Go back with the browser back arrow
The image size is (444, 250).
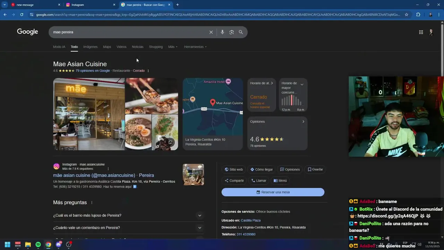(5, 15)
